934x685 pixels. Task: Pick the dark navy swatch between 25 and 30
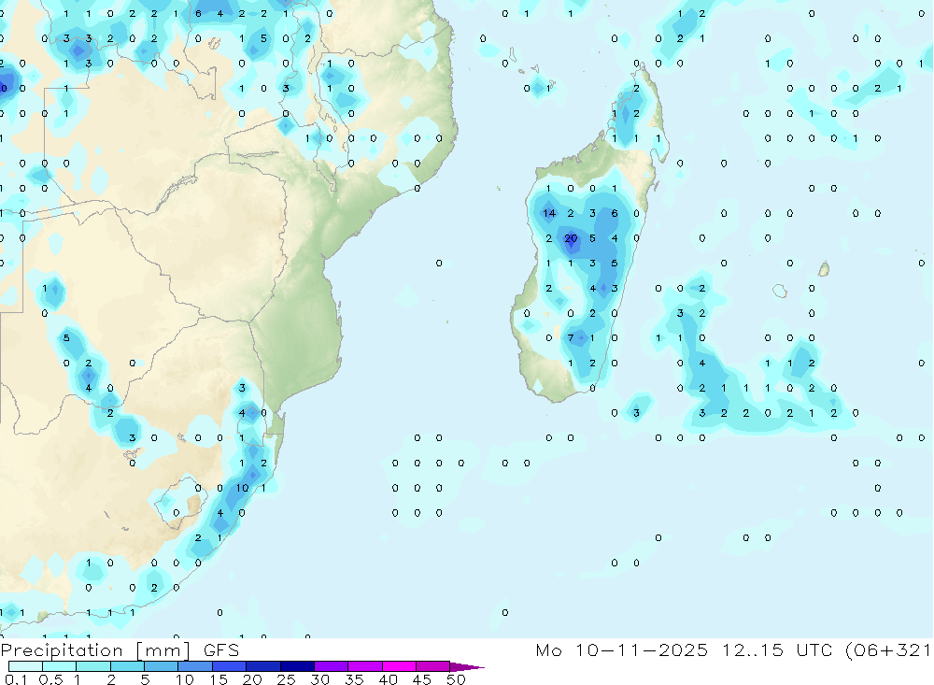pos(297,666)
